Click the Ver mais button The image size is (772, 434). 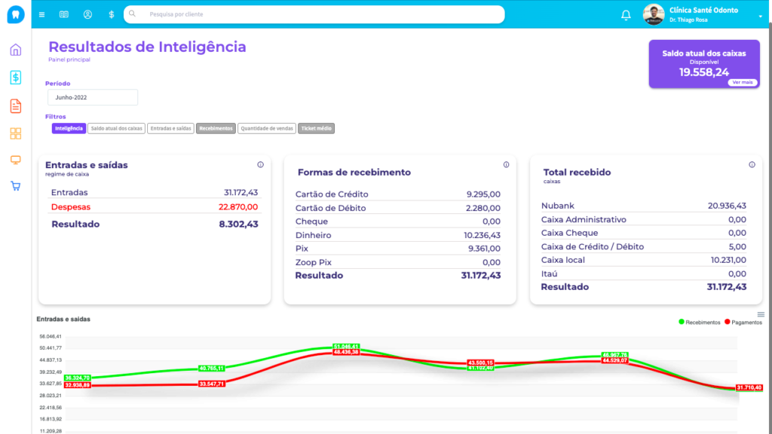(x=742, y=82)
